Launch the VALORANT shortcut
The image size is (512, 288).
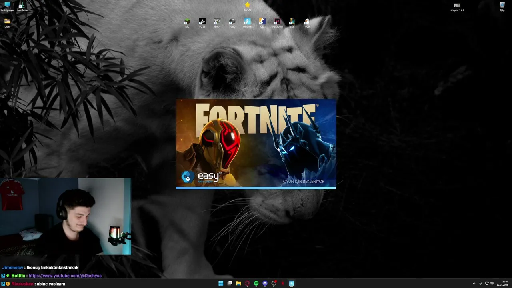pos(277,23)
